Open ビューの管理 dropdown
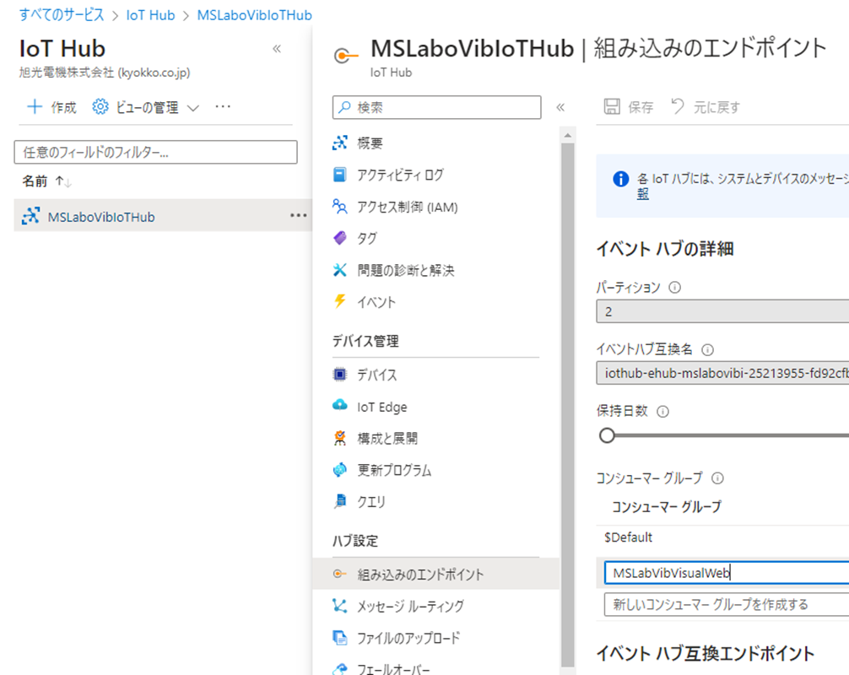Screen dimensions: 849x675 click(146, 107)
